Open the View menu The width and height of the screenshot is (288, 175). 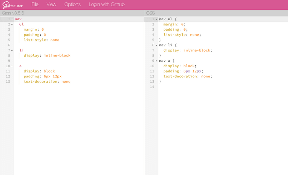click(x=51, y=4)
